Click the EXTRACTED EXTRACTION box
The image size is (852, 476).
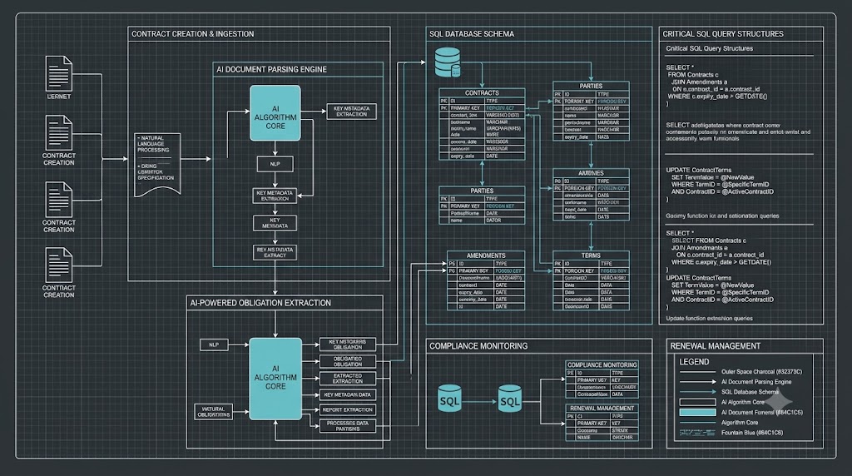[x=348, y=378]
